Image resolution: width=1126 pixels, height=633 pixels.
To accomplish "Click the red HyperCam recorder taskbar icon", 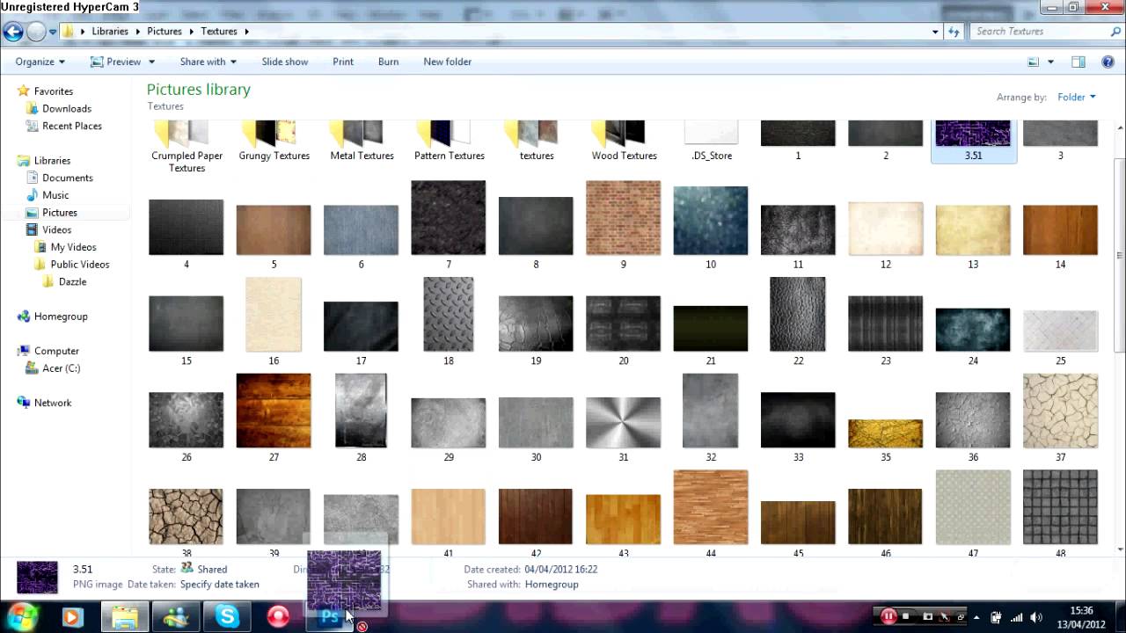I will coord(278,617).
